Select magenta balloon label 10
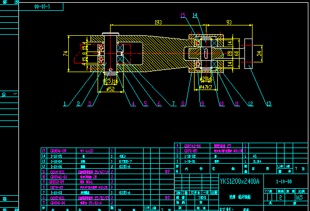Viewport: 310px width, 211px height. click(222, 104)
